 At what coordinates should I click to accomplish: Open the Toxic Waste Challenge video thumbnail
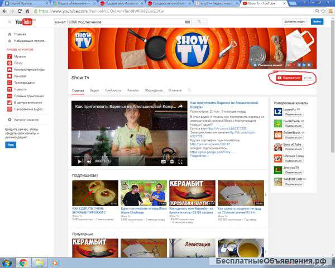coord(143,193)
